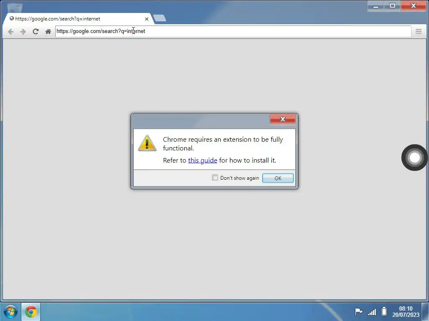Go back using the browser back arrow
The image size is (429, 321).
[x=10, y=32]
